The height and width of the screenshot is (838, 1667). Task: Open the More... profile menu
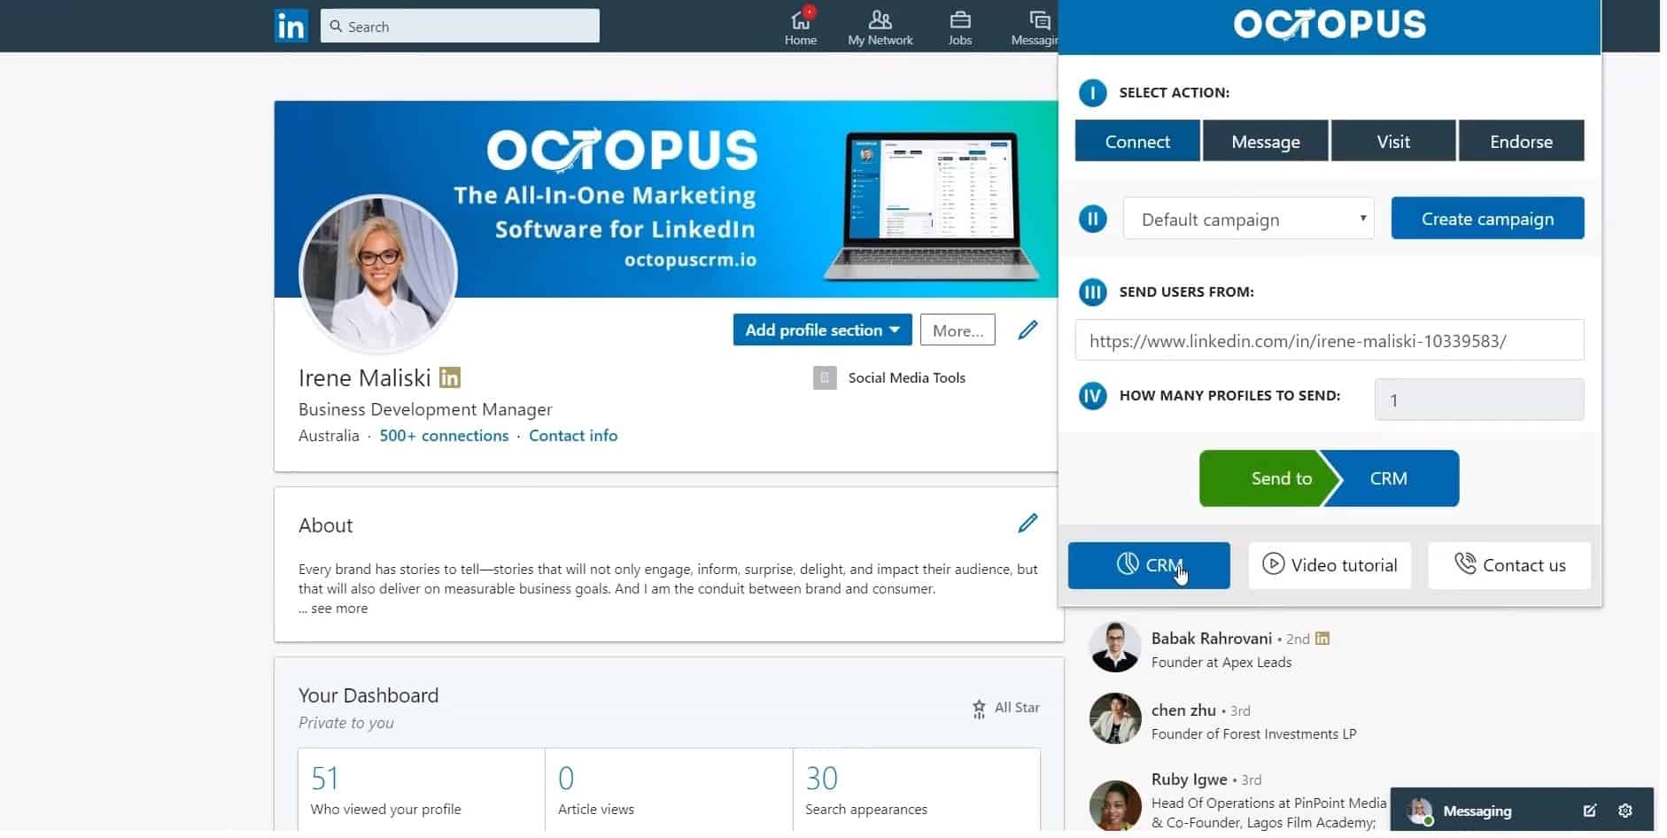pyautogui.click(x=958, y=330)
